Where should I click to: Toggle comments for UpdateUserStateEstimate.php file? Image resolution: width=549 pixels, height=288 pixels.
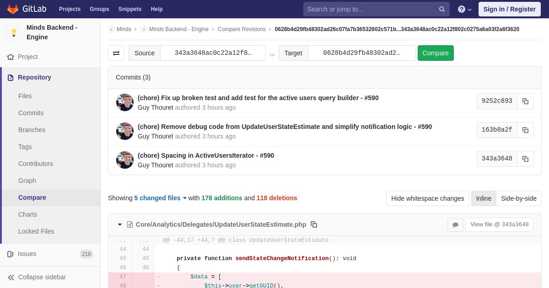coord(455,225)
